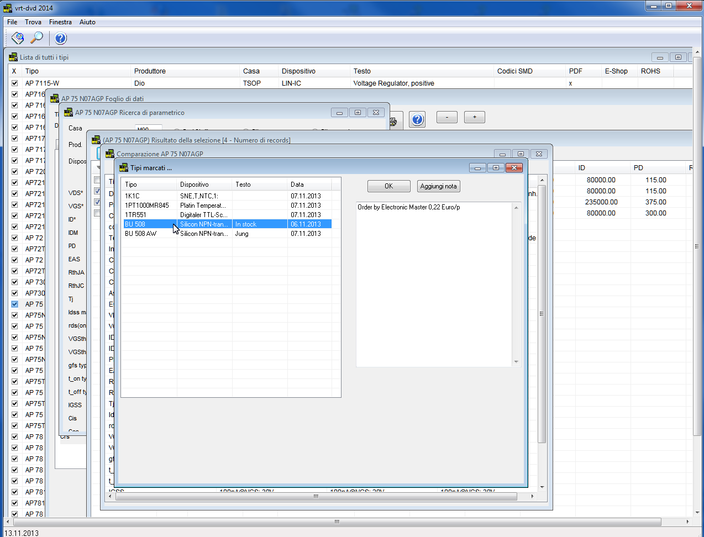Uncheck the AP 7115-W row checkbox
Viewport: 704px width, 537px height.
(x=14, y=83)
